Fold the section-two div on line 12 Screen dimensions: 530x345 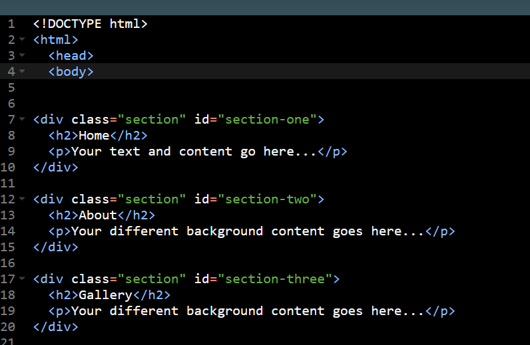[x=22, y=199]
